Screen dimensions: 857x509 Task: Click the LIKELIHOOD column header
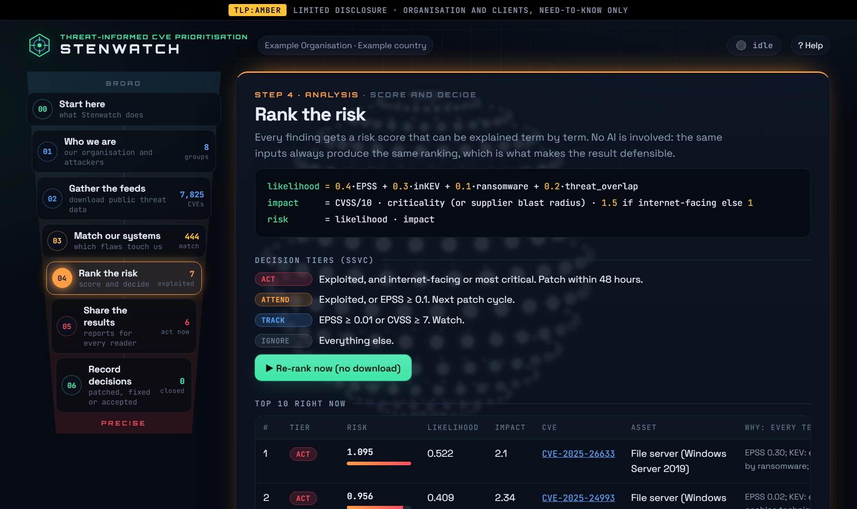click(x=453, y=427)
